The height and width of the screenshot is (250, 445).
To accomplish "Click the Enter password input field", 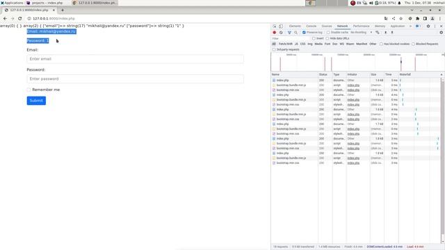I will click(135, 78).
